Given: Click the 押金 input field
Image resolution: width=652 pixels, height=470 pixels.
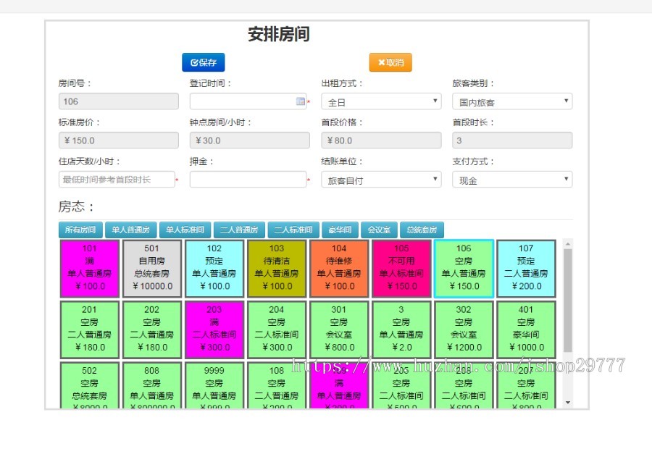Looking at the screenshot, I should (x=249, y=179).
